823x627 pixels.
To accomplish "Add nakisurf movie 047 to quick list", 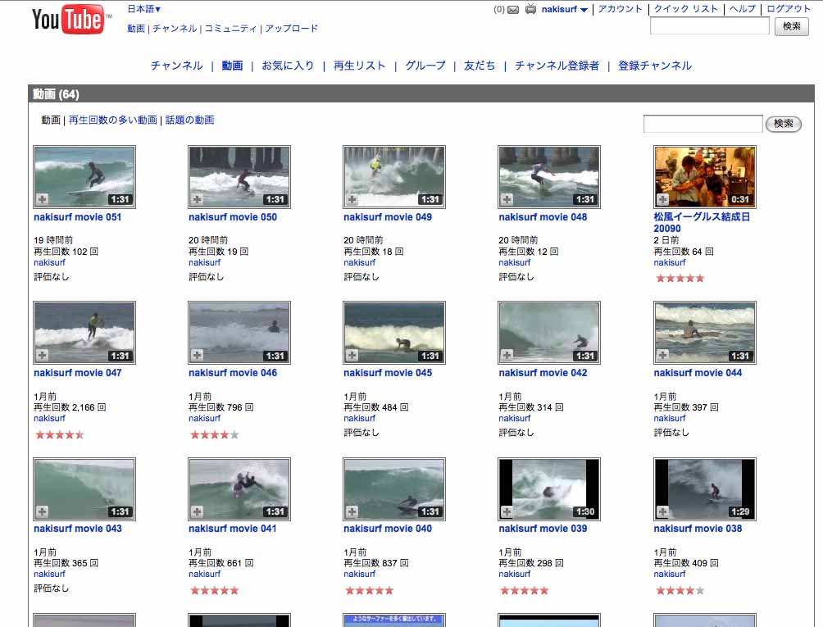I will (x=42, y=355).
